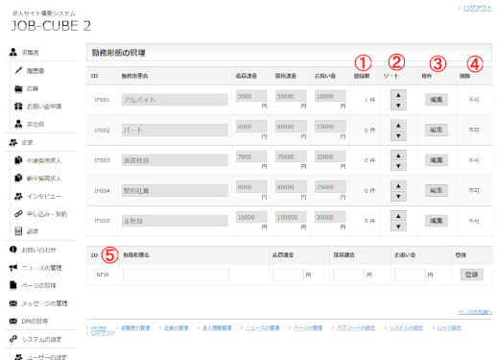Move パート row down in sort order
Image resolution: width=497 pixels, height=360 pixels.
point(398,136)
